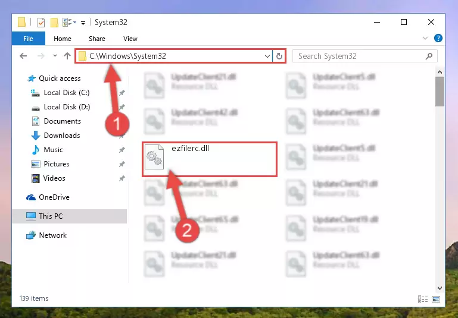Click the This PC monitor icon
This screenshot has width=458, height=318.
[x=30, y=216]
